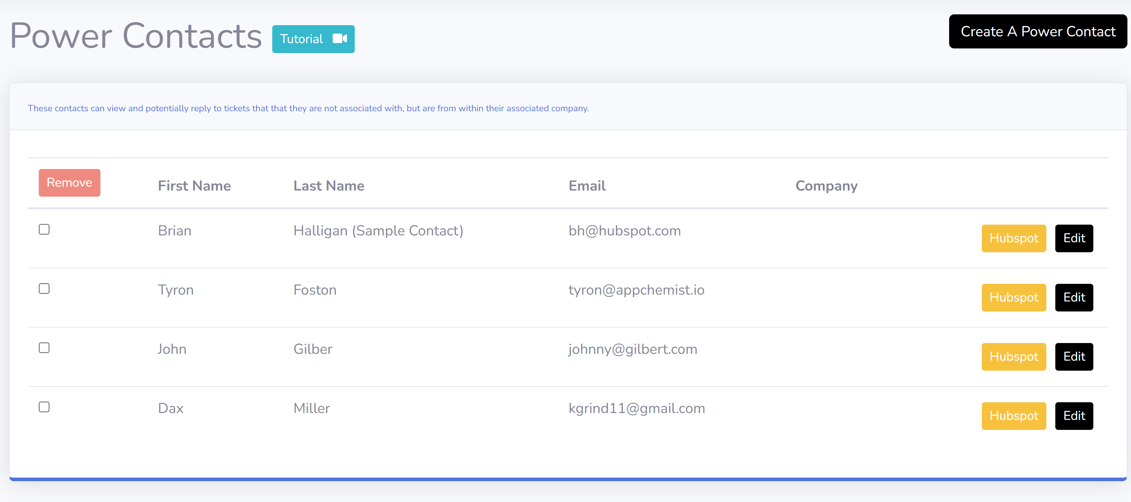Screen dimensions: 1131x502
Task: Click the blue description text about contacts
Action: (x=308, y=108)
